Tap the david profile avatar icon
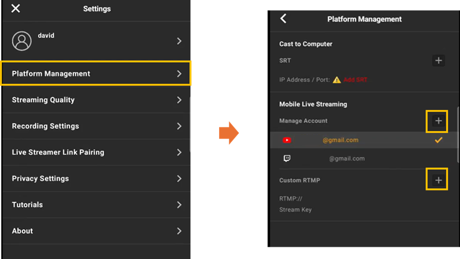Screen dimensions: 460x259 click(22, 41)
